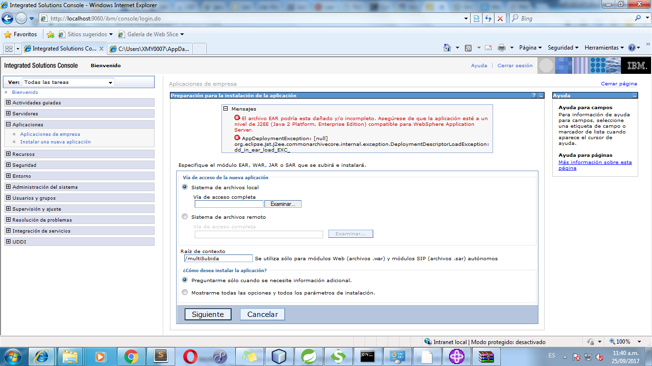Click the browser back arrow button

click(7, 19)
